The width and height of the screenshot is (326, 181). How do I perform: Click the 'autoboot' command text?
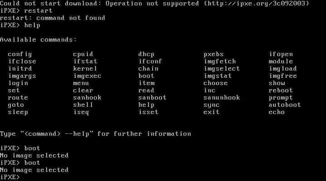[284, 105]
